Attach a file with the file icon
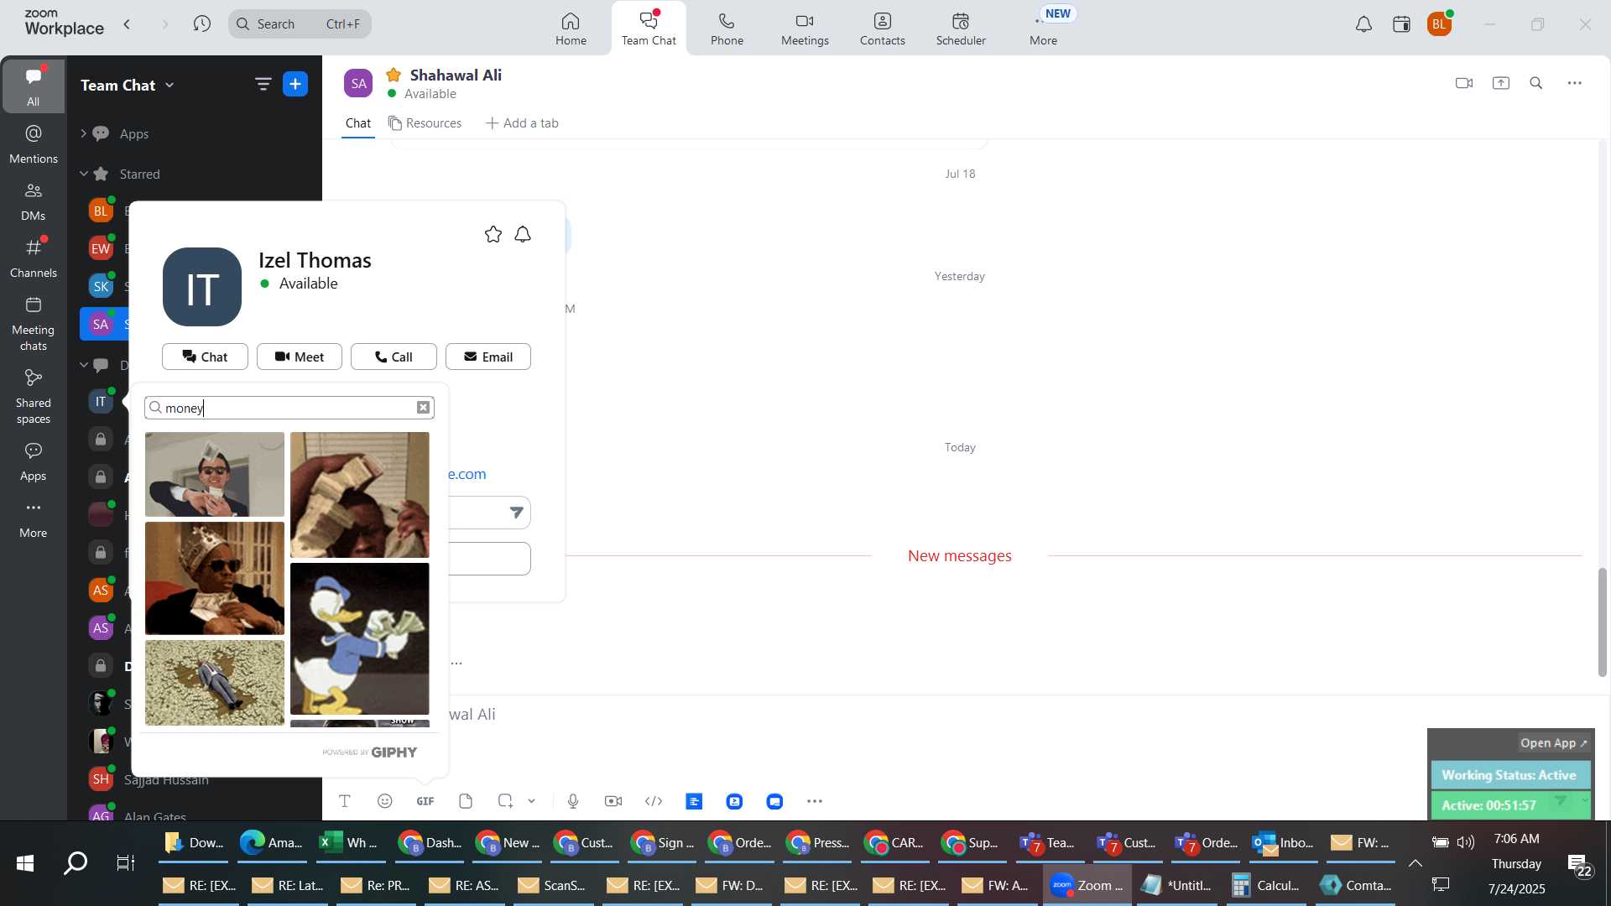The image size is (1611, 906). pyautogui.click(x=466, y=801)
